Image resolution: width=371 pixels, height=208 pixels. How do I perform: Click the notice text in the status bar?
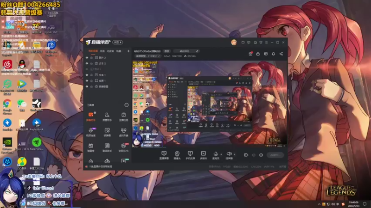pos(100,166)
